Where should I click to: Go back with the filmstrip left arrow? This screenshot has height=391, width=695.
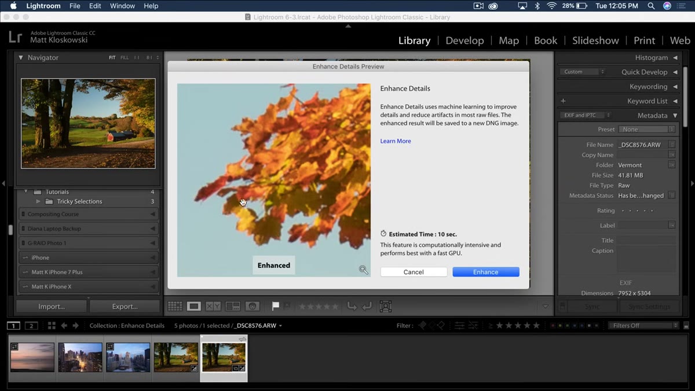point(64,326)
